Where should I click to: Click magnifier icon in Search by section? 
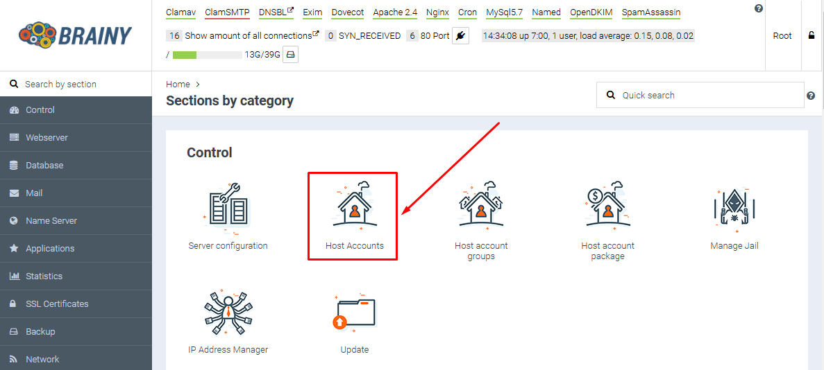14,84
